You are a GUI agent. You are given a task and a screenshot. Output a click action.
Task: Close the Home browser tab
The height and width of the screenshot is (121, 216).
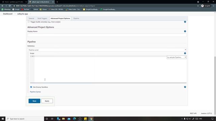pyautogui.click(x=26, y=2)
